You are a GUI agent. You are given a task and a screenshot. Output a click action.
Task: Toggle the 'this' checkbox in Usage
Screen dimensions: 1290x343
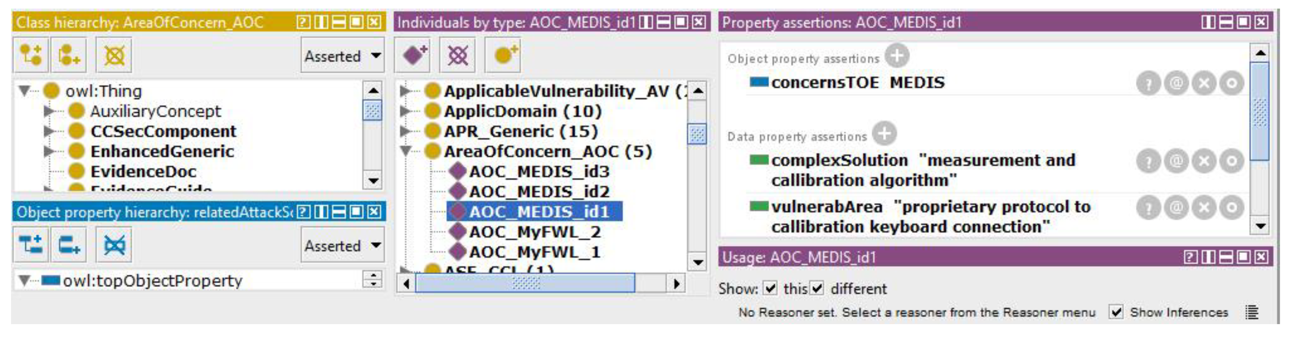coord(770,288)
